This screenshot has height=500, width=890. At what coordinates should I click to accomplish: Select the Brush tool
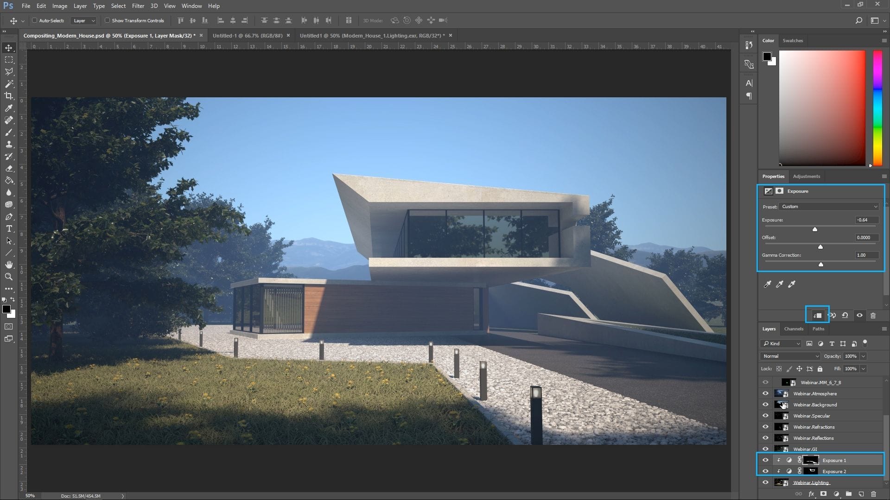click(9, 132)
